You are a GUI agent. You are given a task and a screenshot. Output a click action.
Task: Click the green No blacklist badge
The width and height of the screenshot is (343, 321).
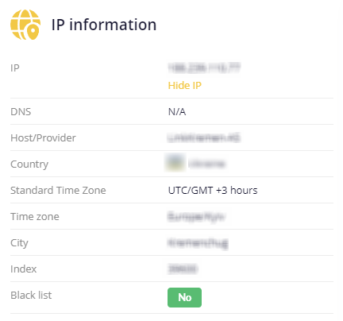coord(184,297)
